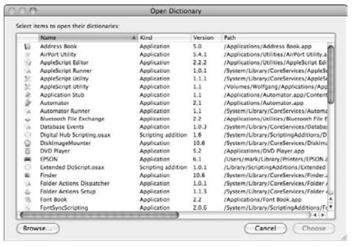
Task: Click the window resize grip corner
Action: tap(344, 238)
